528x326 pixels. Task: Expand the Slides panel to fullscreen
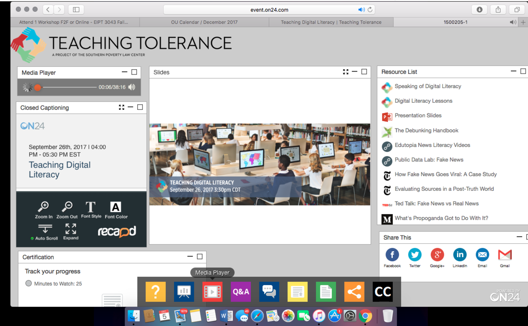(x=345, y=72)
